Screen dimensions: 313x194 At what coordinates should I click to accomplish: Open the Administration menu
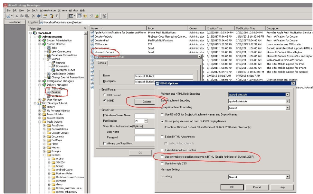(48, 10)
